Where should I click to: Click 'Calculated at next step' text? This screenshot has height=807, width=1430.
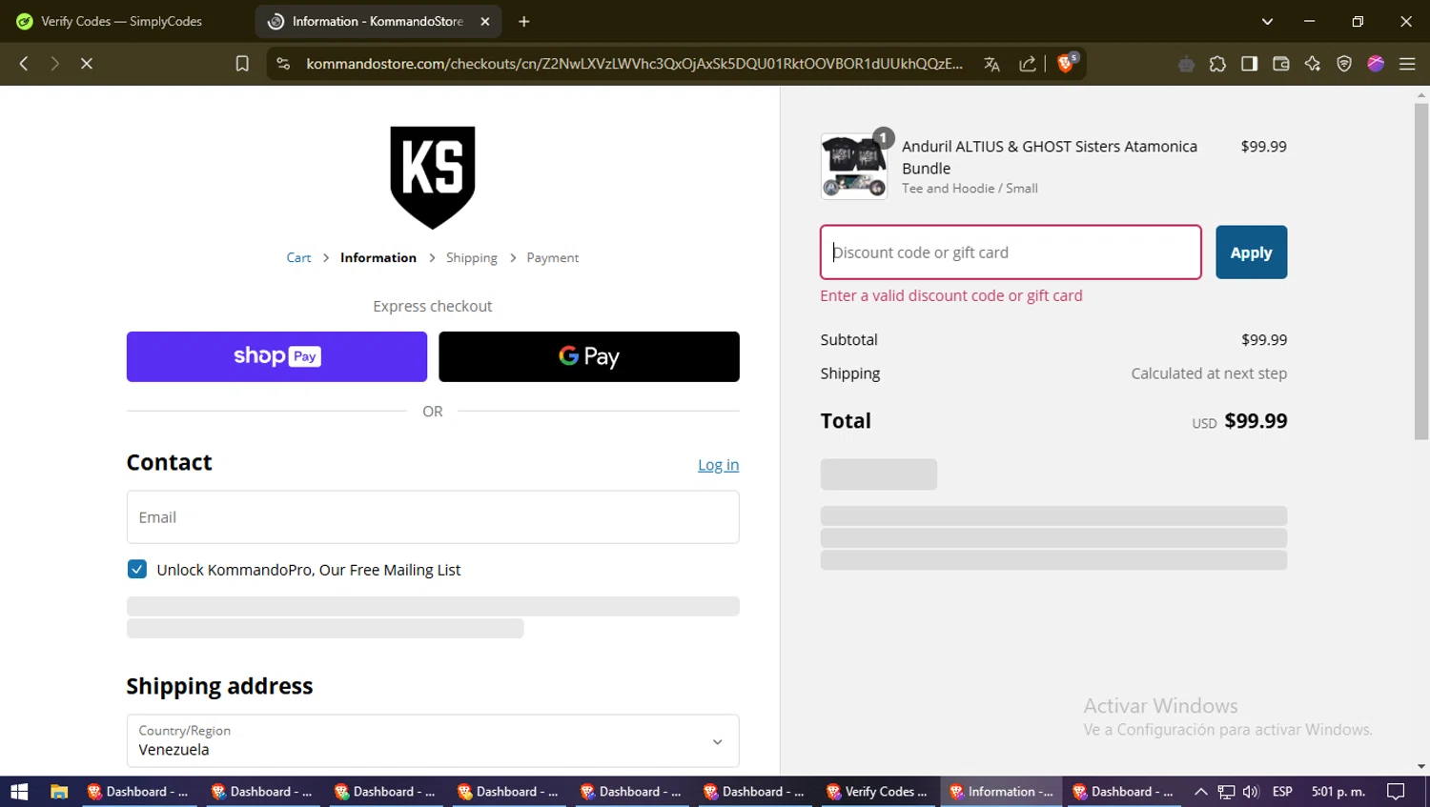(1209, 373)
